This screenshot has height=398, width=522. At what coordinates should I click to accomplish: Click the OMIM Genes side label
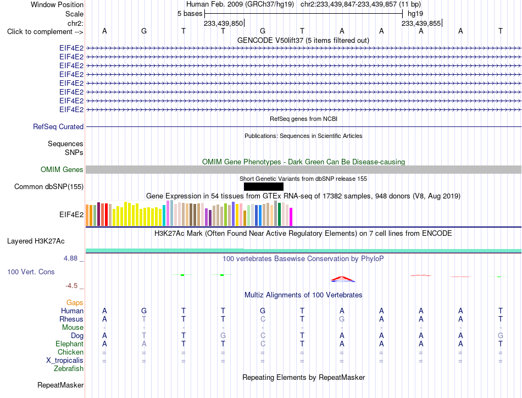coord(62,169)
